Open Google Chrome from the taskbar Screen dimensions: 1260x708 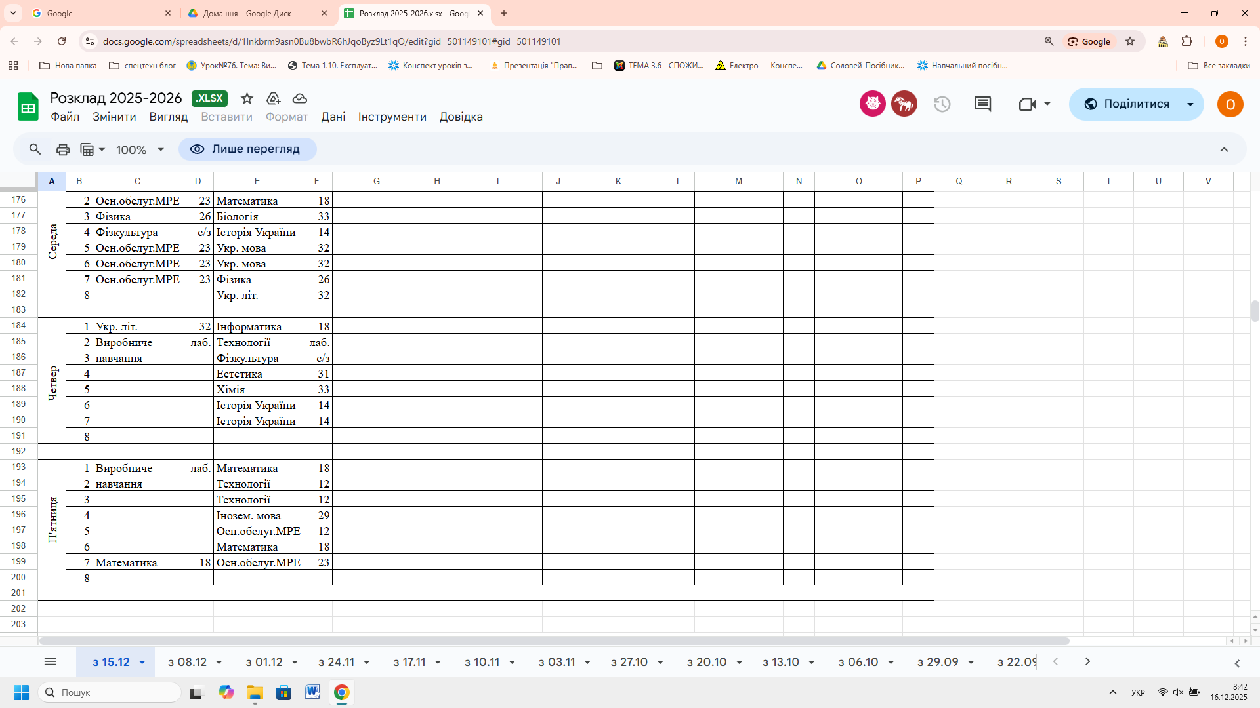pos(341,692)
